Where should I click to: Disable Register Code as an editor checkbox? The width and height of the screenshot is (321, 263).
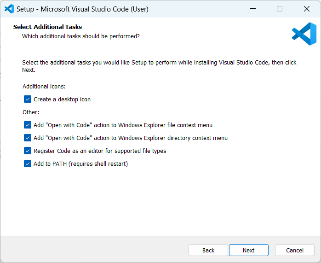click(28, 151)
